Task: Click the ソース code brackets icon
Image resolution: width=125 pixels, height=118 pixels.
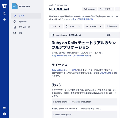Action: tap(15, 16)
